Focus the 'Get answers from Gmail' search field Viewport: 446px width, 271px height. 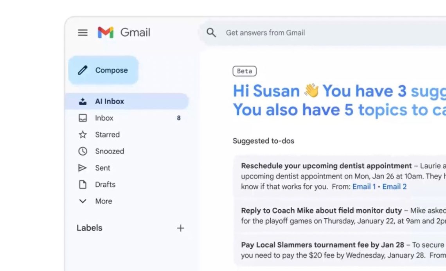tap(323, 33)
